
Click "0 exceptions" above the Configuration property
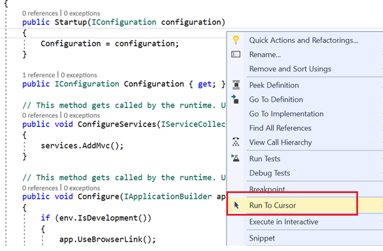(80, 75)
